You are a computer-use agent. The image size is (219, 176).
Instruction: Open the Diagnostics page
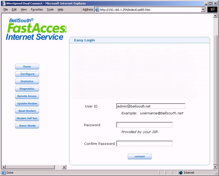(x=27, y=89)
